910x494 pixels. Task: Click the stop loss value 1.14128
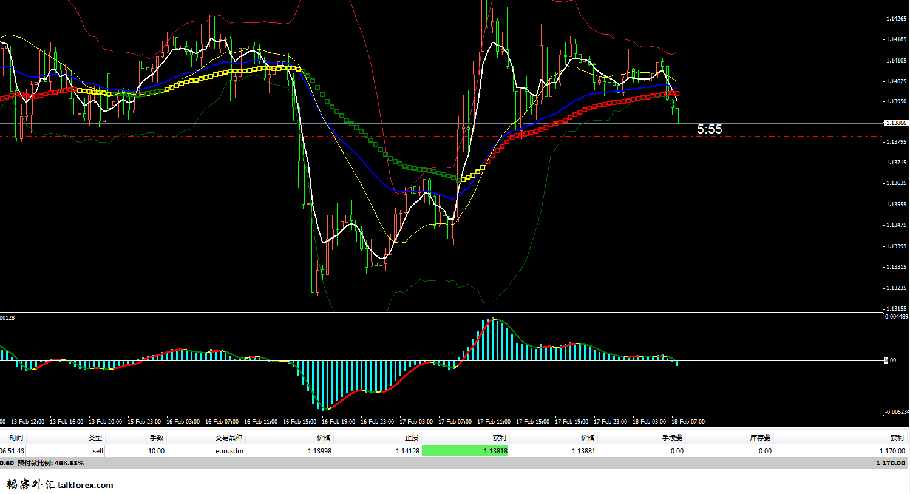tap(407, 451)
